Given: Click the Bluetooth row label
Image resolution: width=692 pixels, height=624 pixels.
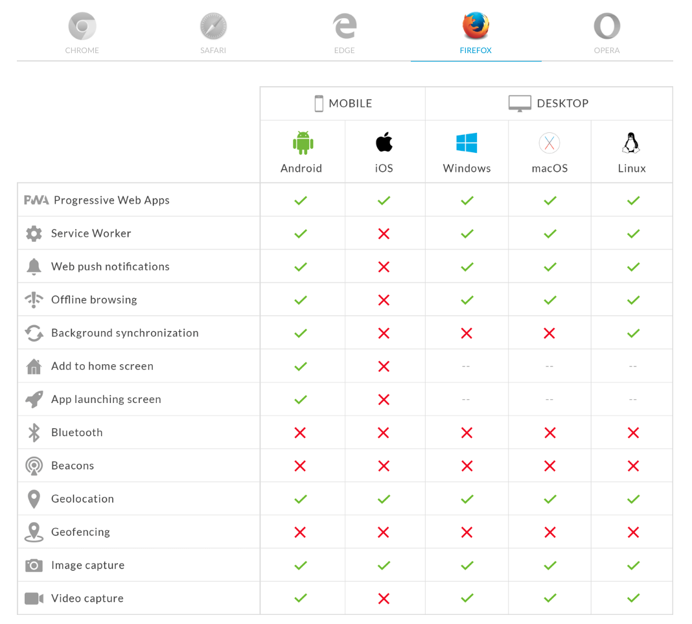Looking at the screenshot, I should [77, 432].
